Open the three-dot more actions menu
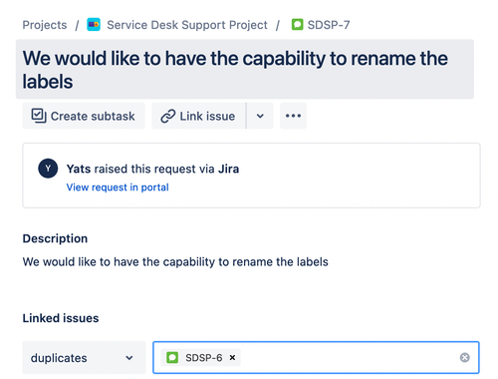Screen dimensions: 498x379 click(293, 116)
